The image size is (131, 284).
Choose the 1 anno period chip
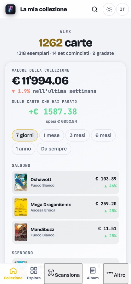click(x=24, y=149)
